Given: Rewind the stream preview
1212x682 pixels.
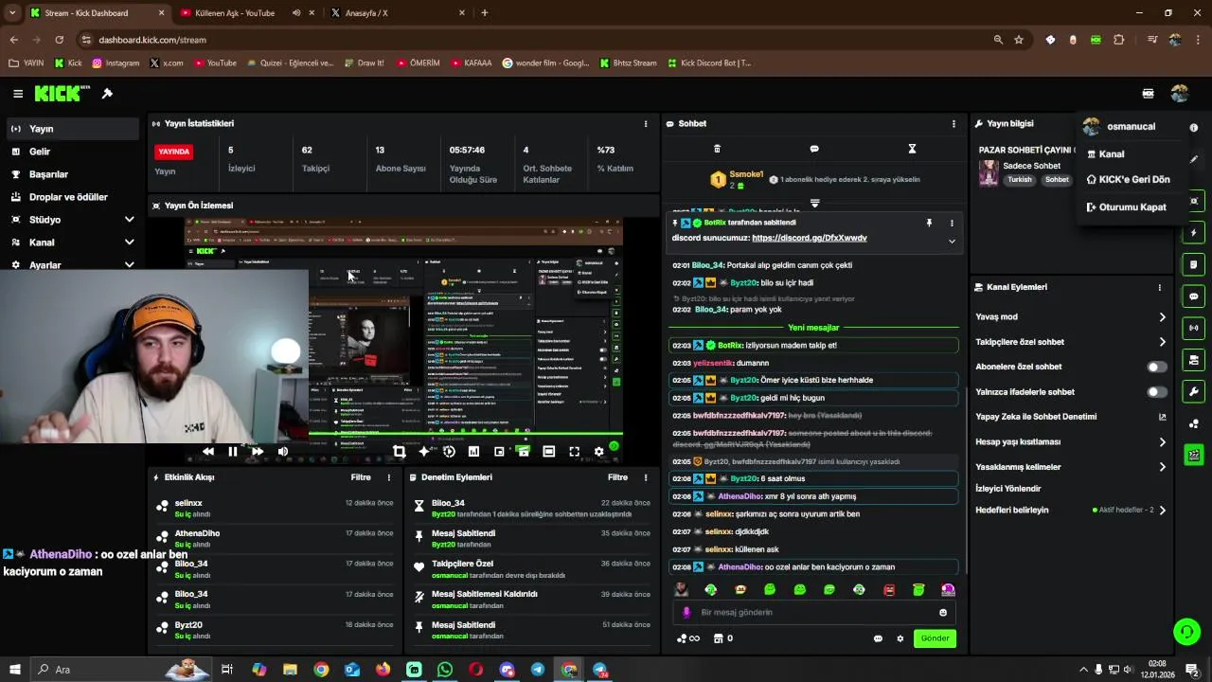Looking at the screenshot, I should (x=208, y=452).
